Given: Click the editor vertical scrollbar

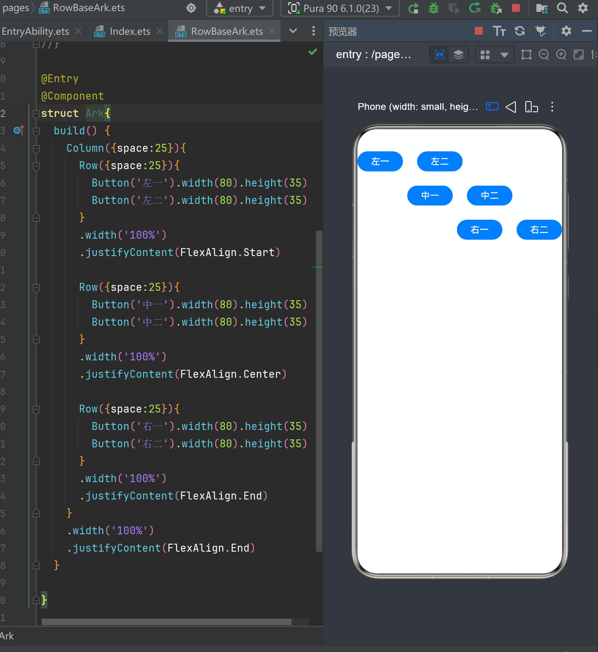Looking at the screenshot, I should (x=319, y=391).
